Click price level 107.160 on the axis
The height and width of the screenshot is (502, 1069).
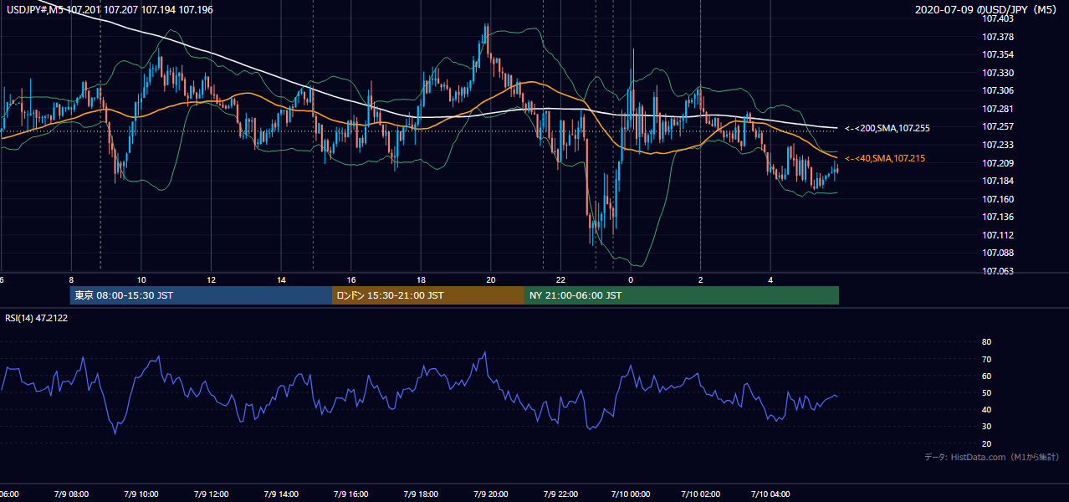point(998,199)
